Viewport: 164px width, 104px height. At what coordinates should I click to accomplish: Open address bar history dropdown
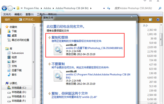coord(104,8)
